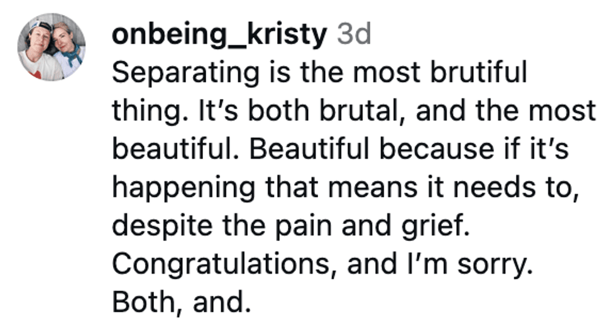Click the 3d comment timestamp
616x332 pixels.
coord(354,36)
